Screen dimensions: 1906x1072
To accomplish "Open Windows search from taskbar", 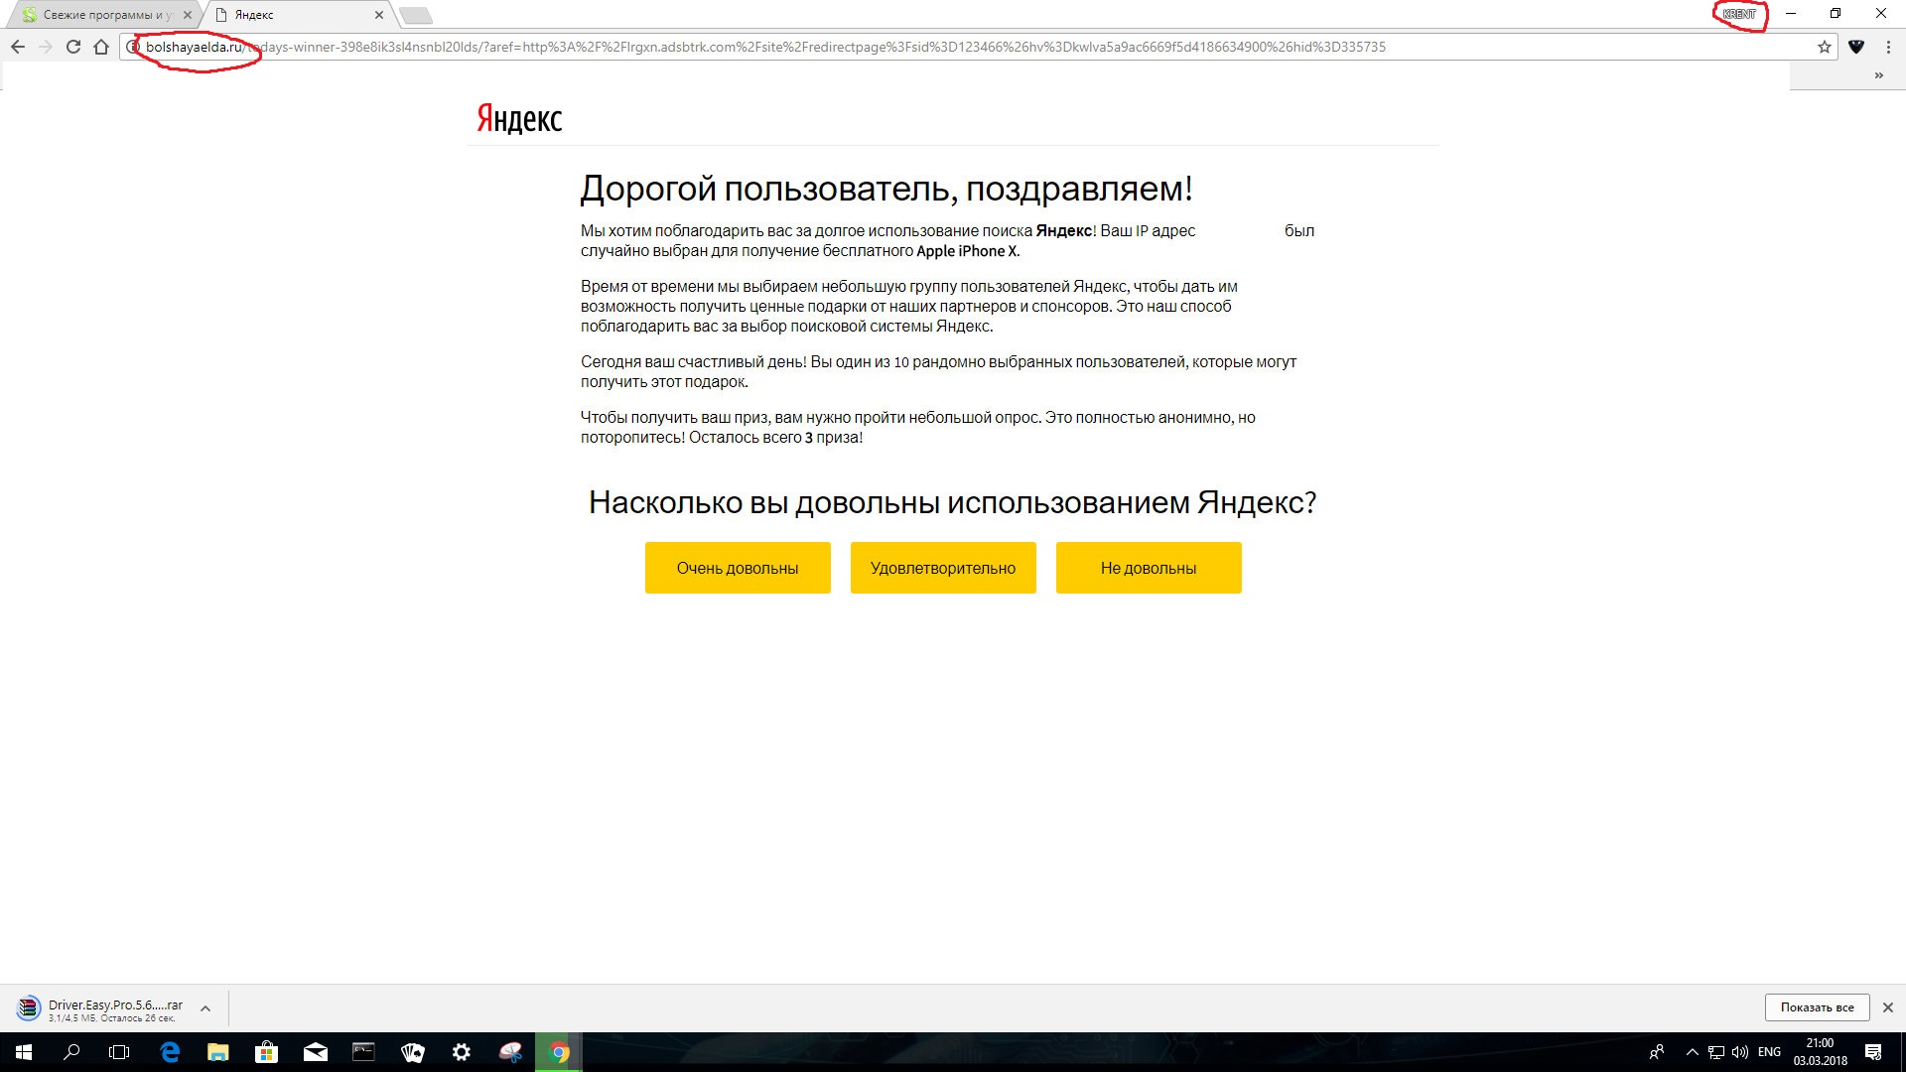I will pos(71,1052).
